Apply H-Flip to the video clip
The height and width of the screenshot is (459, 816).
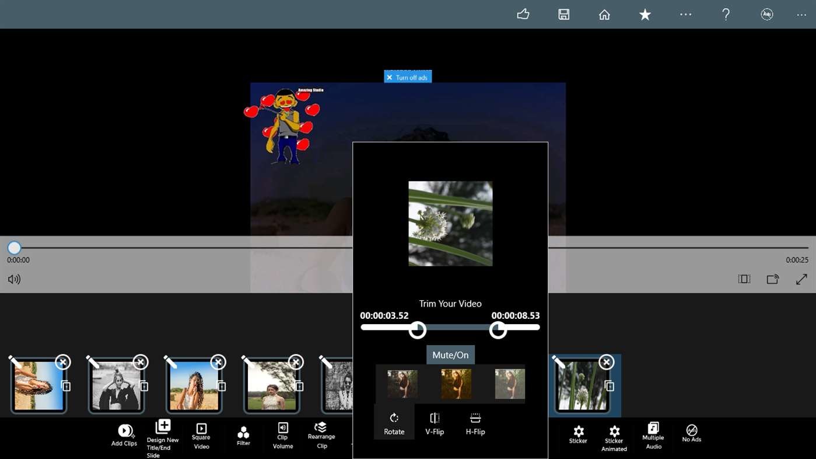click(475, 422)
